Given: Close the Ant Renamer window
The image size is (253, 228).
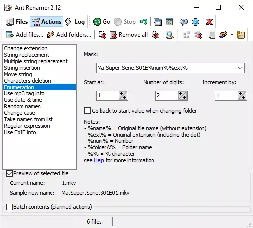Looking at the screenshot, I should 241,7.
